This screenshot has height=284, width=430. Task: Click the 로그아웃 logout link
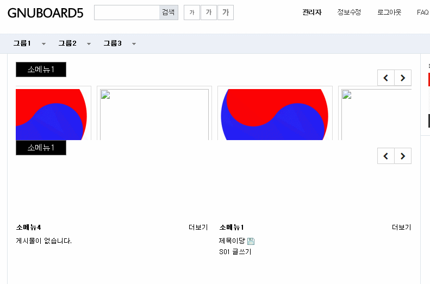pyautogui.click(x=389, y=12)
